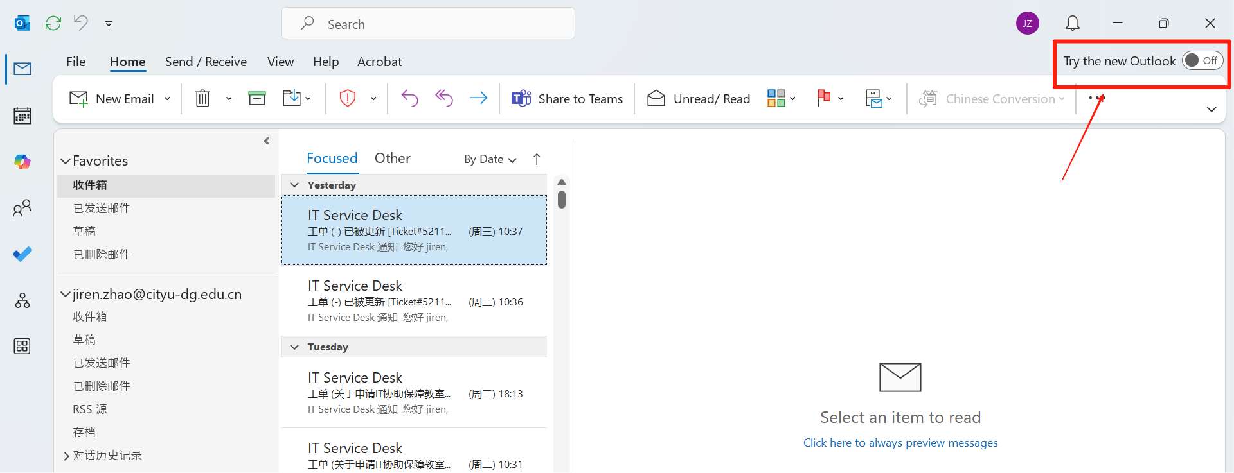
Task: Click Share to Teams button
Action: [x=567, y=99]
